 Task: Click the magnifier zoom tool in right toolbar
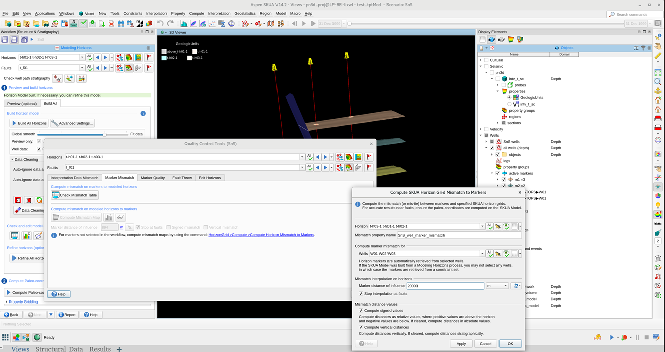point(658,82)
